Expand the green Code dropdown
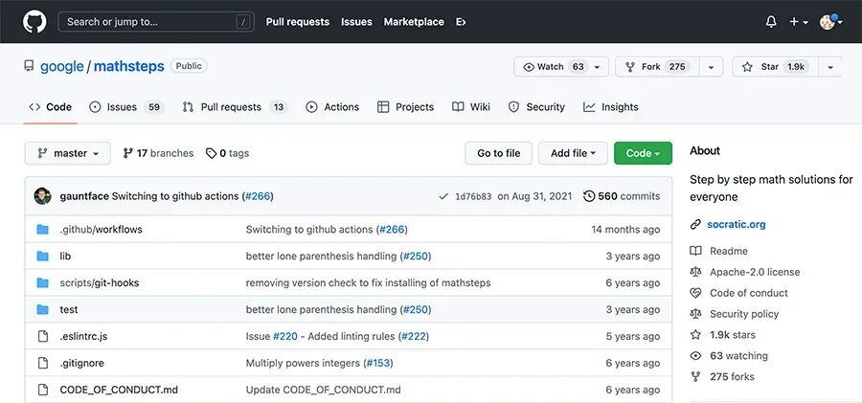 [643, 153]
